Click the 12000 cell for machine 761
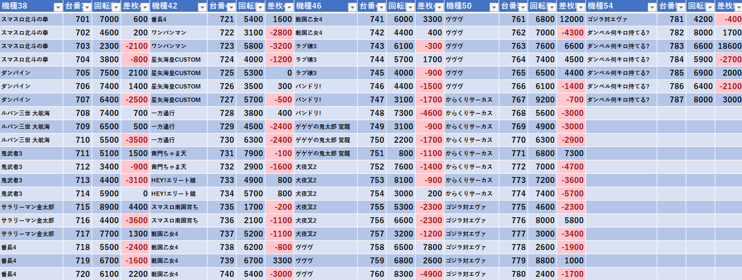 pos(571,19)
